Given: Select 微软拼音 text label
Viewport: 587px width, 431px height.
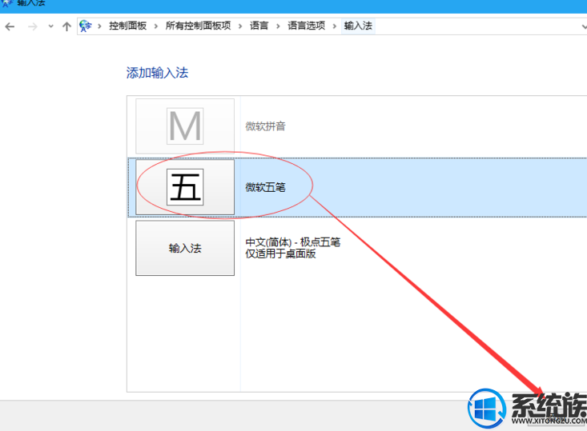Looking at the screenshot, I should click(265, 126).
